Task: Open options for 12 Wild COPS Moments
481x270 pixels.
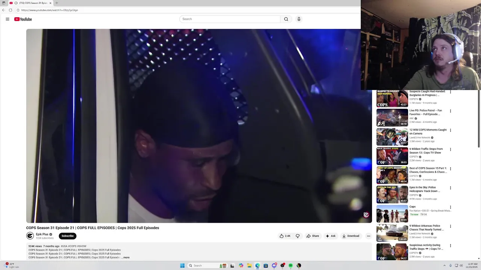Action: [451, 130]
